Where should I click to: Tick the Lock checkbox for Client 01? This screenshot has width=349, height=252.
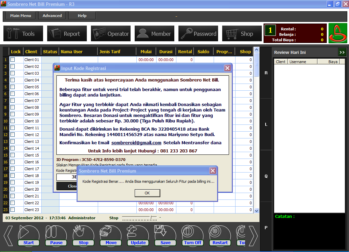click(13, 59)
